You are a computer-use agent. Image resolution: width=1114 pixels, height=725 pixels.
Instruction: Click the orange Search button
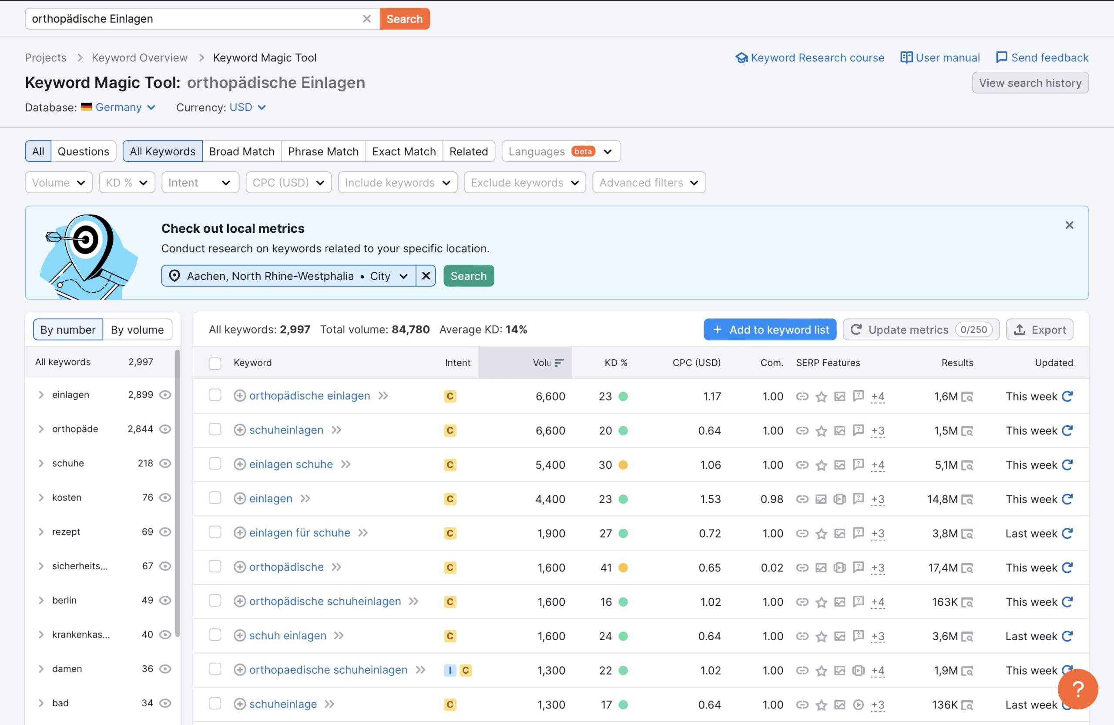click(404, 19)
